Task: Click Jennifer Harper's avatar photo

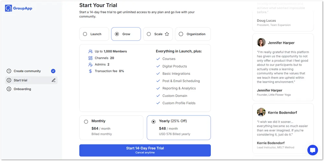Action: 261,42
